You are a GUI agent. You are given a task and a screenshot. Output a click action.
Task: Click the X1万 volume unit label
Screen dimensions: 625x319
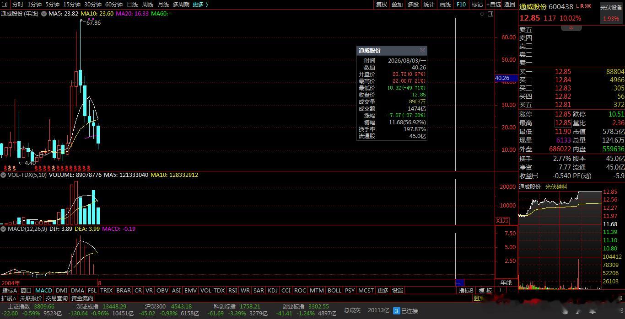coord(502,220)
